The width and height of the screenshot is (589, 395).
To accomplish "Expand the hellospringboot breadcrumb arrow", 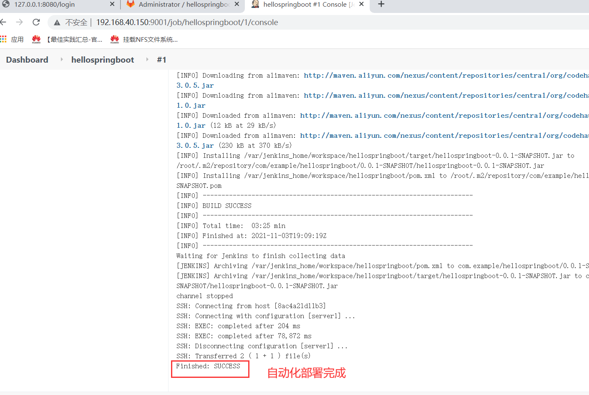I will 147,60.
